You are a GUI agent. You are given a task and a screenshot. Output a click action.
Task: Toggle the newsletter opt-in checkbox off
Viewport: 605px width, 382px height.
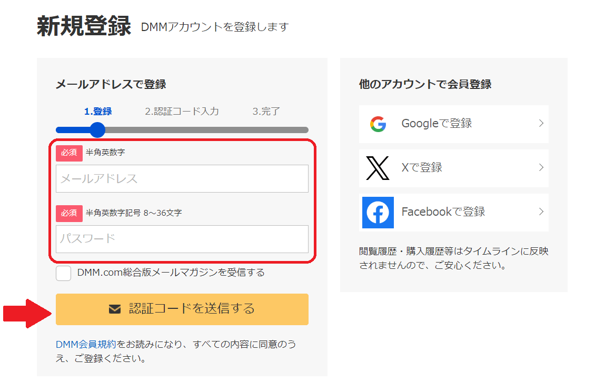63,273
